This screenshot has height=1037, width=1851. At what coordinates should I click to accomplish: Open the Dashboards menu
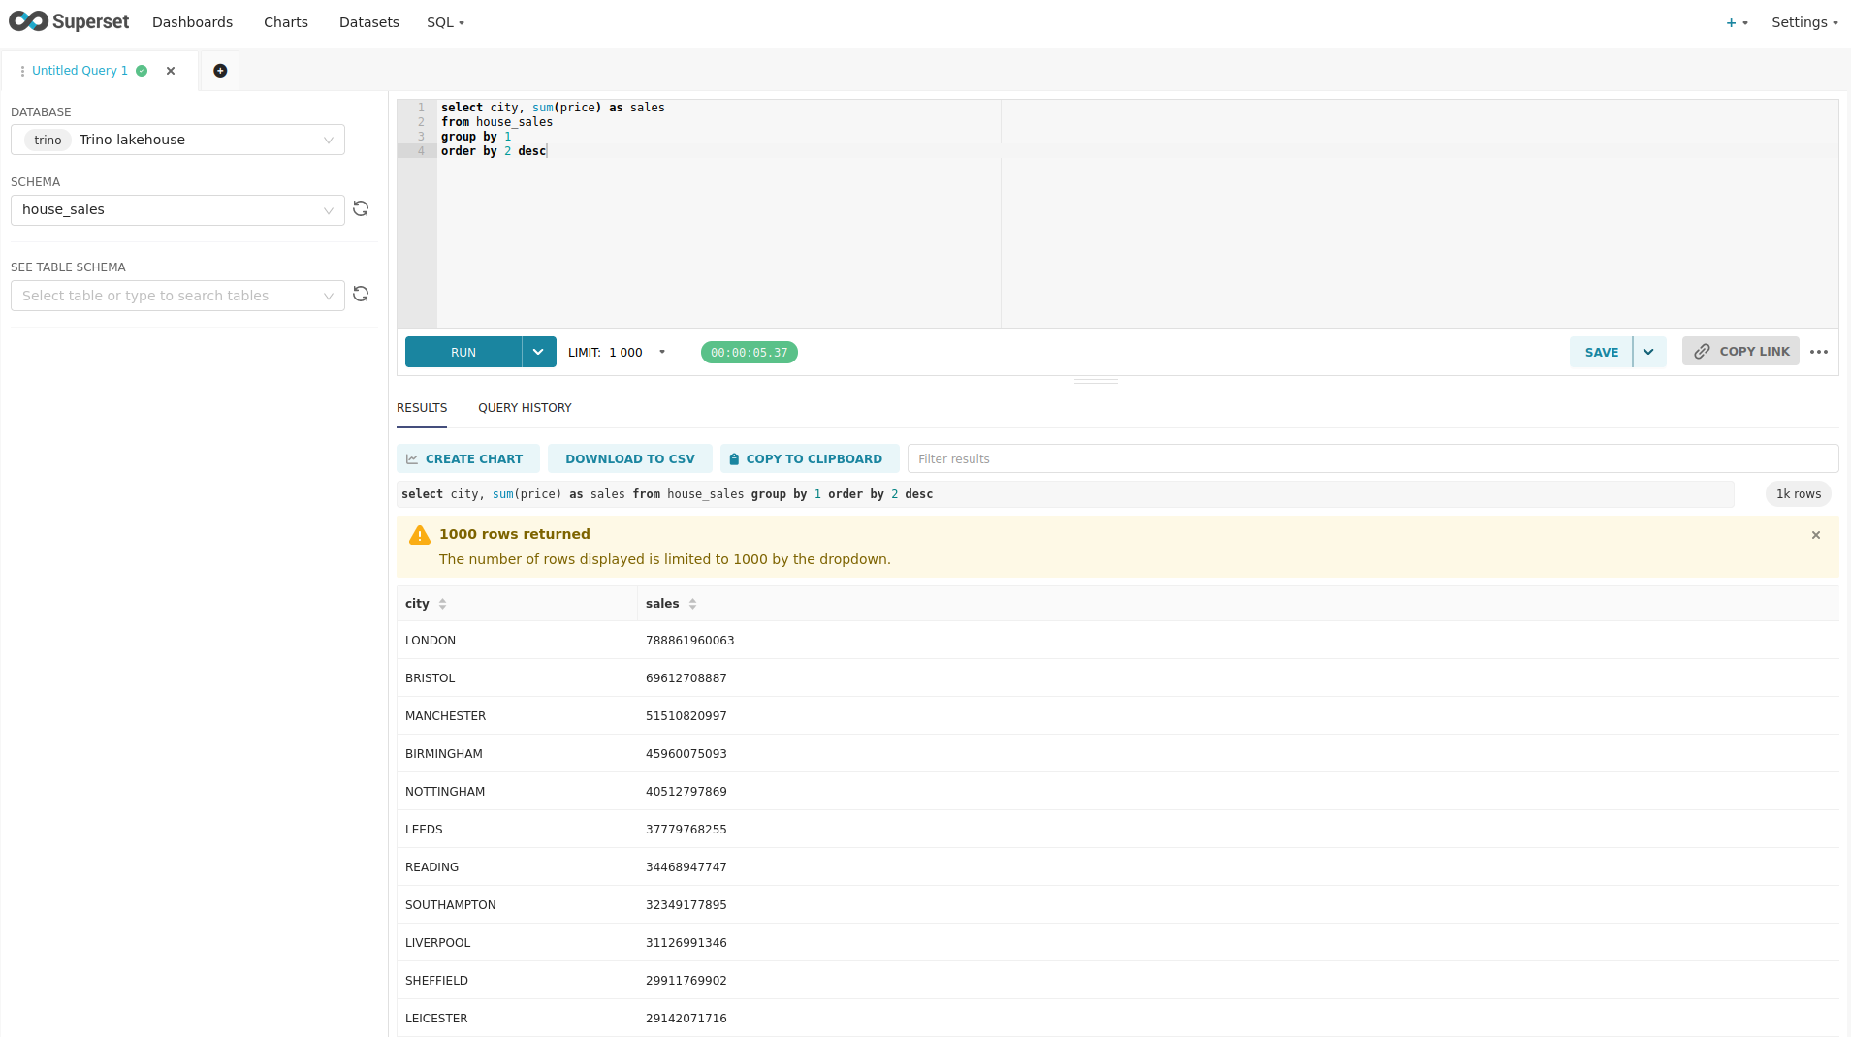[x=192, y=22]
